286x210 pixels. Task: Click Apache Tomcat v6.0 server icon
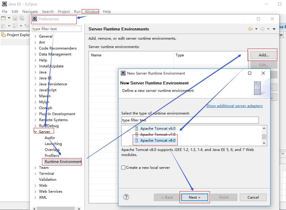(x=136, y=129)
